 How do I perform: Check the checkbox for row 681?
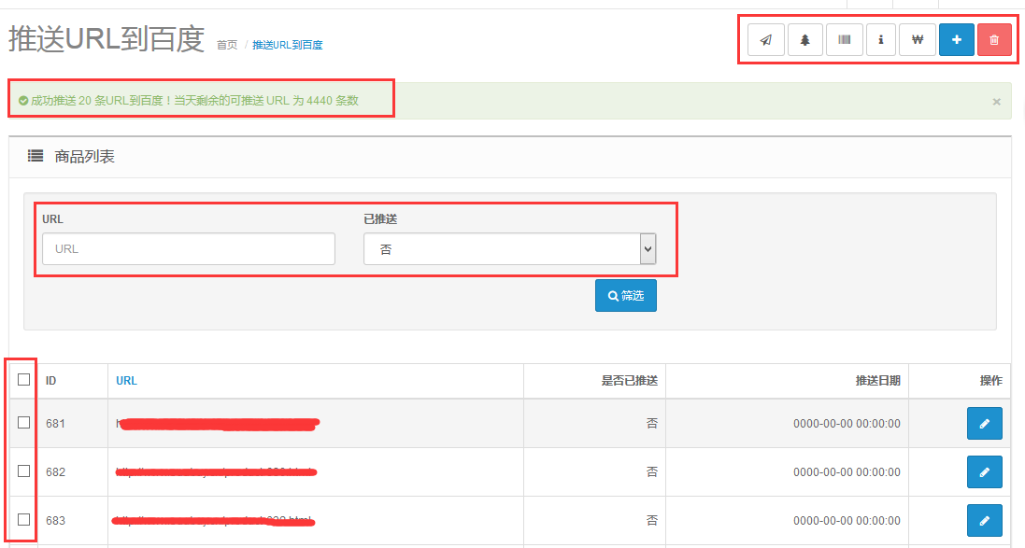point(24,423)
